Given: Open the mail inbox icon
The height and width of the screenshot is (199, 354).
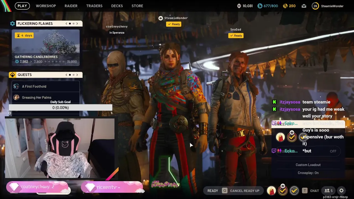Looking at the screenshot, I should [x=304, y=6].
